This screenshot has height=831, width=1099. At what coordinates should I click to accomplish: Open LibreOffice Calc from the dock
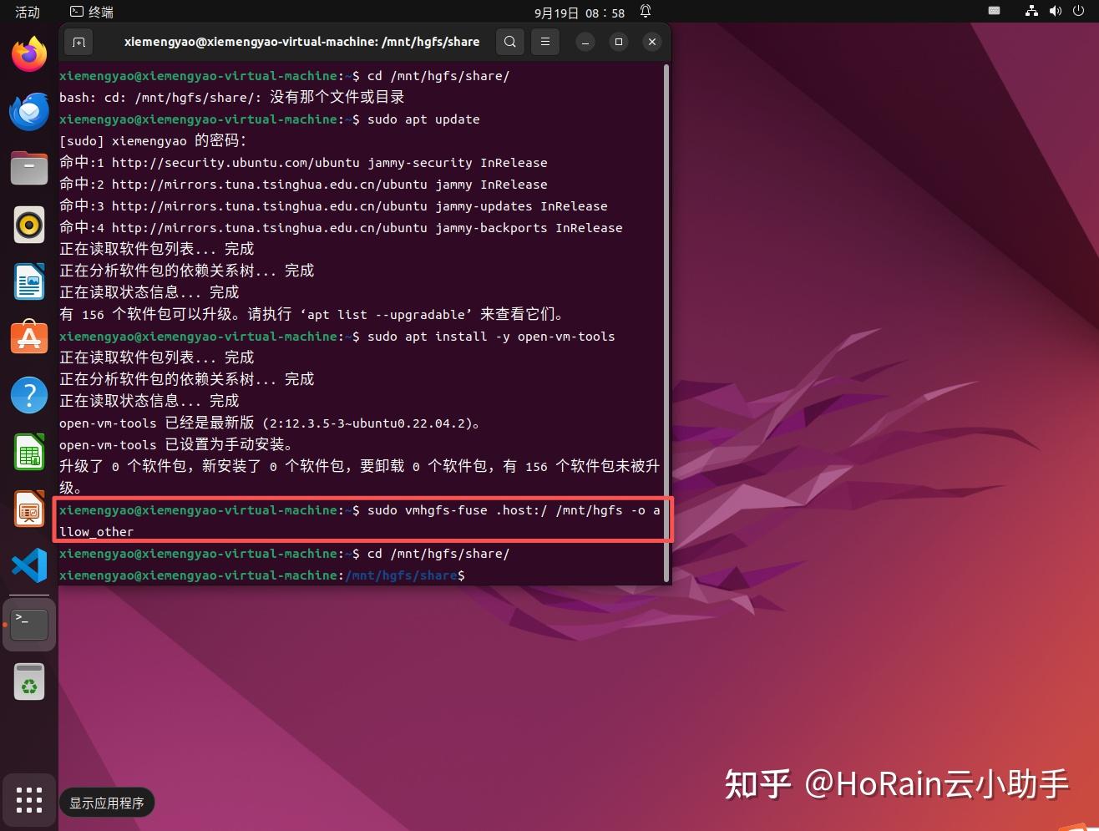(29, 451)
